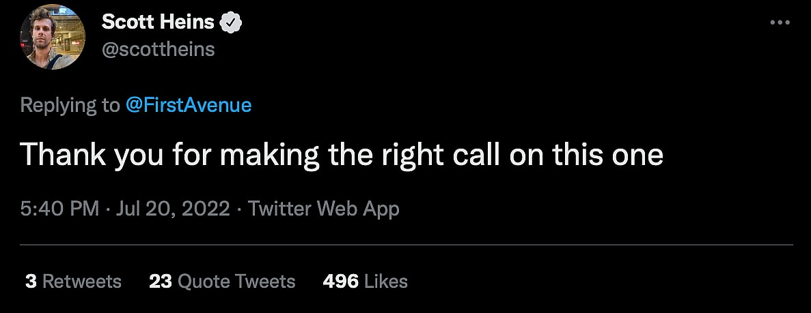Follow the @FirstAvenue mention link
The height and width of the screenshot is (313, 811).
[189, 105]
